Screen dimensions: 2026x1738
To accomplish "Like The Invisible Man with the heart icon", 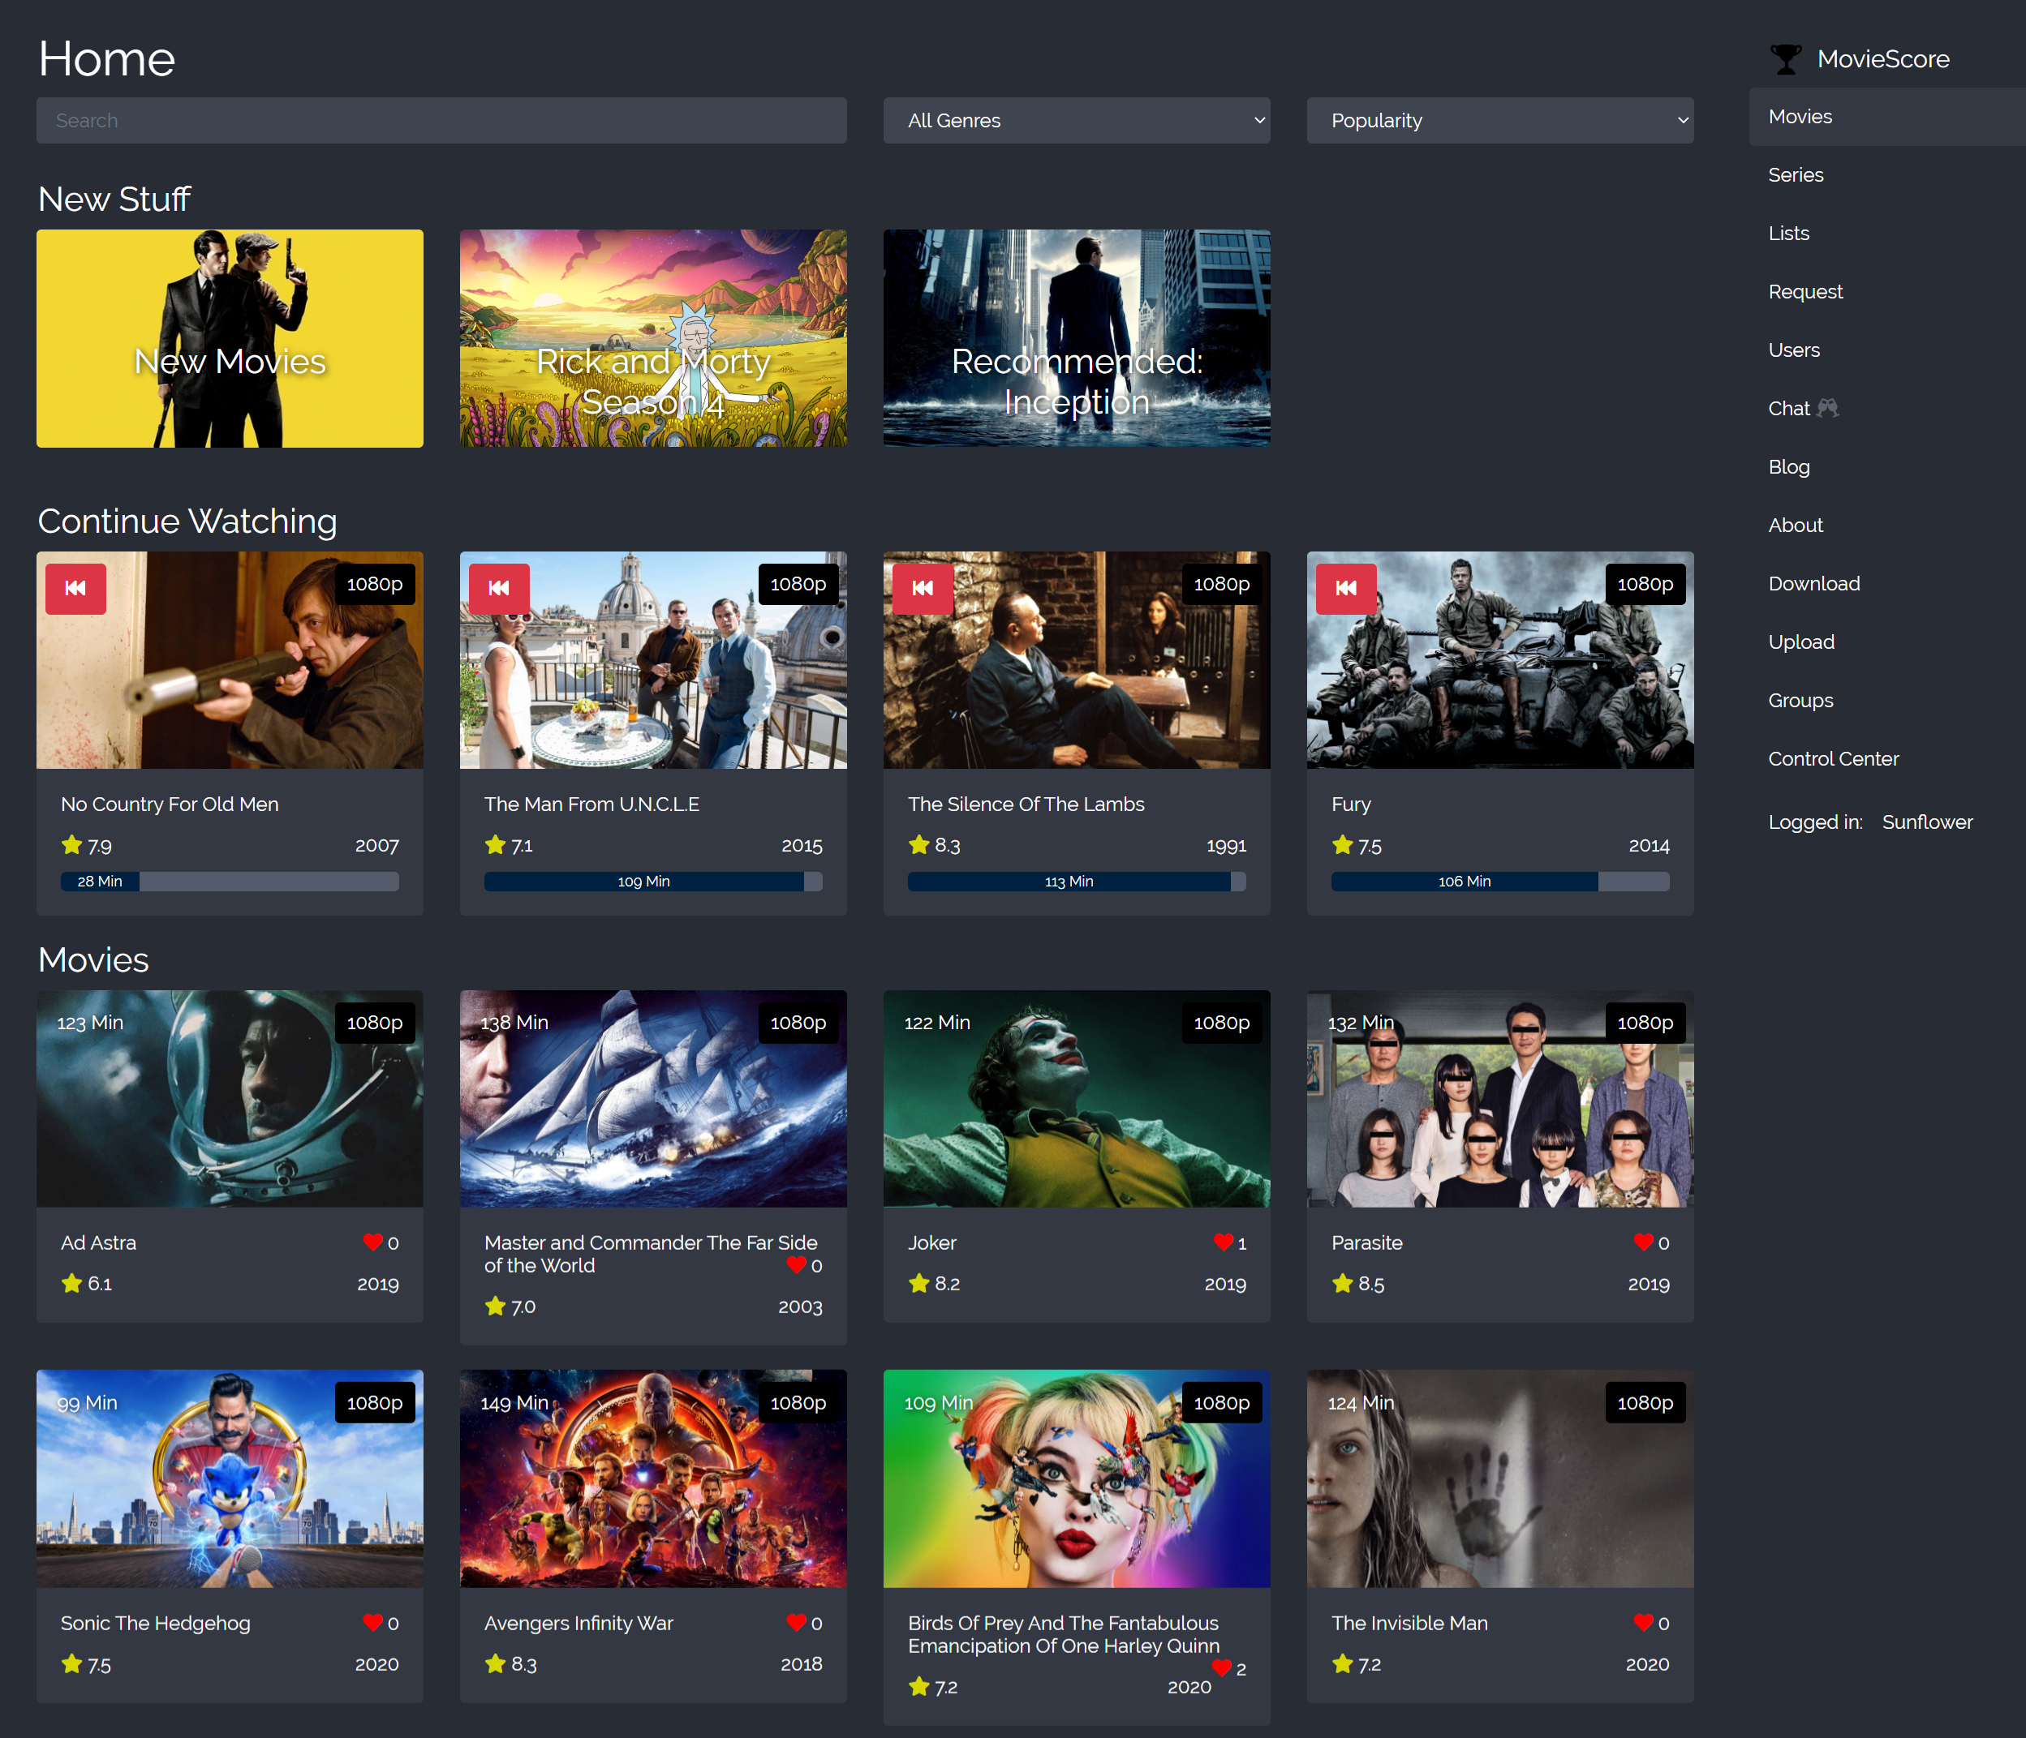I will coord(1643,1622).
